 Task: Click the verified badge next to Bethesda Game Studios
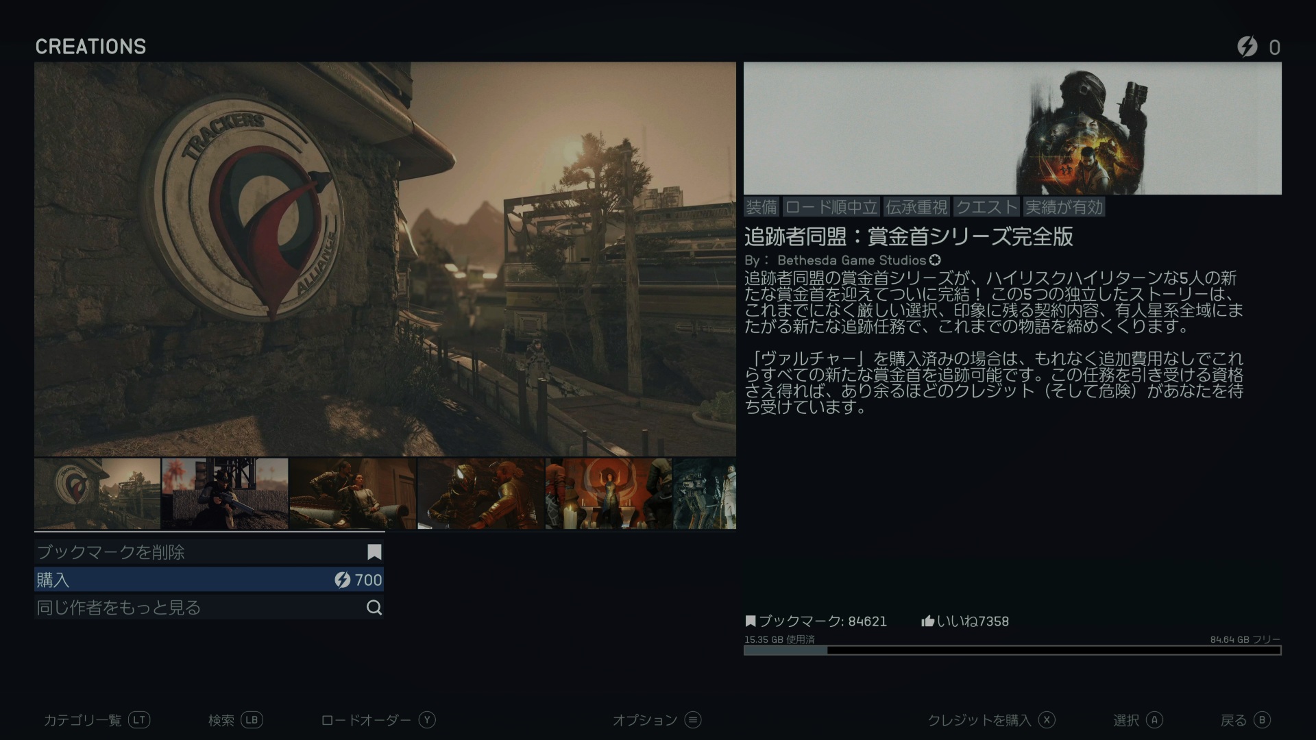pos(935,260)
